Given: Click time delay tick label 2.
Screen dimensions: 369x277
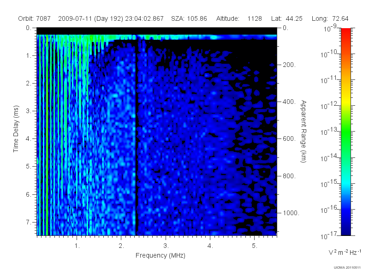Looking at the screenshot, I should (x=29, y=84).
